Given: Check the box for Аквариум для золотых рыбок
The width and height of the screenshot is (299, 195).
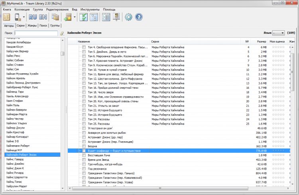Looking at the screenshot, I should 84,133.
